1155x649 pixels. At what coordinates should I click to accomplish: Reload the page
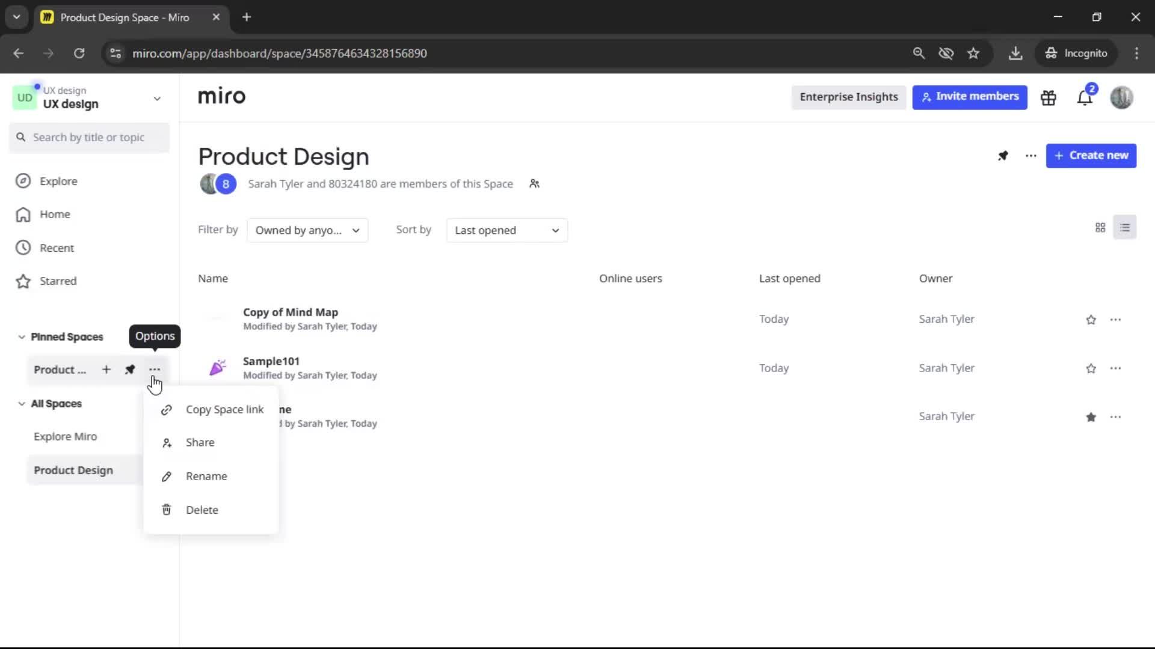[x=79, y=53]
